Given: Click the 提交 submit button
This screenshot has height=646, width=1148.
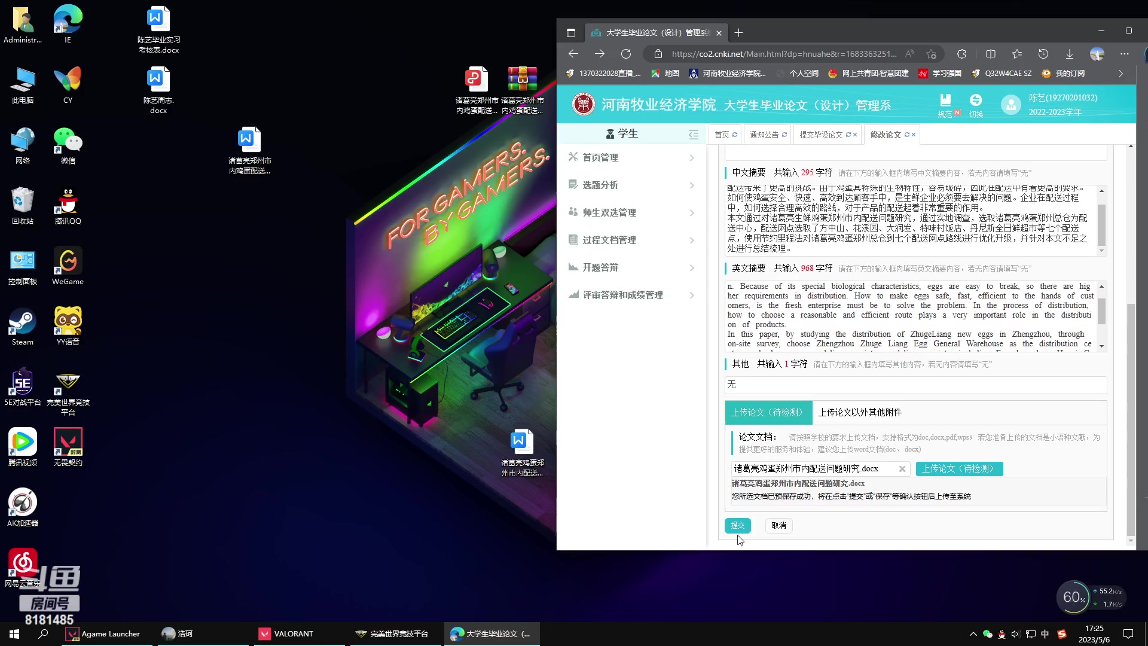Looking at the screenshot, I should pos(737,525).
